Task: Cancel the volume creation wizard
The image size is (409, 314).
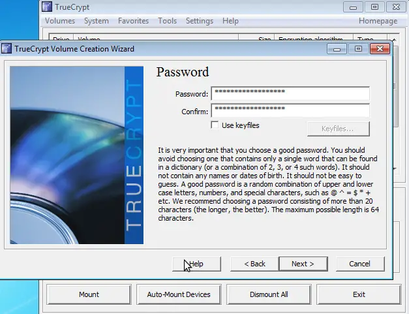Action: click(x=360, y=264)
